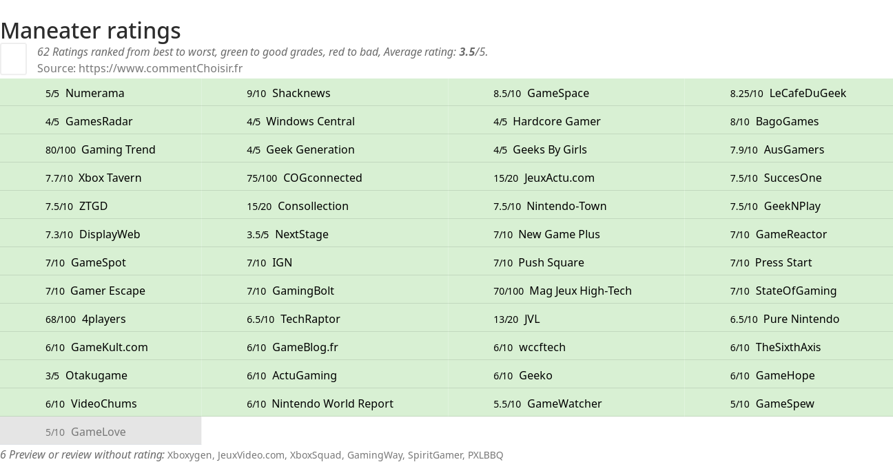Viewport: 893px width, 462px height.
Task: Open the GameSpew 5/10 rating
Action: pyautogui.click(x=789, y=403)
